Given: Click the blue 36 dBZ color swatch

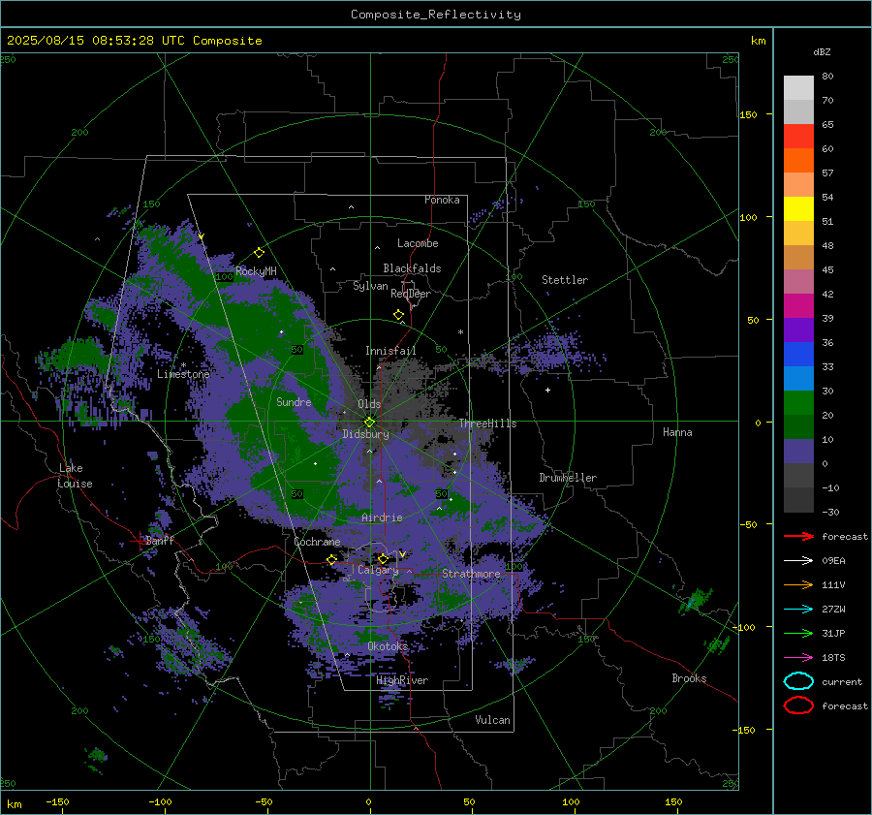Looking at the screenshot, I should coord(798,354).
